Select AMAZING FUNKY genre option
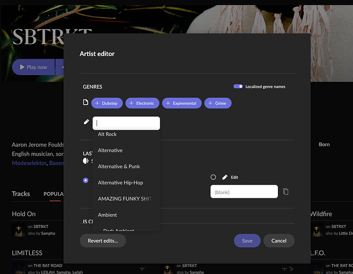353x274 pixels. pos(124,198)
